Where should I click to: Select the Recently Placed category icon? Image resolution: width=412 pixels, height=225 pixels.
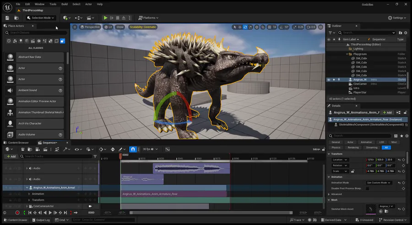pos(9,41)
